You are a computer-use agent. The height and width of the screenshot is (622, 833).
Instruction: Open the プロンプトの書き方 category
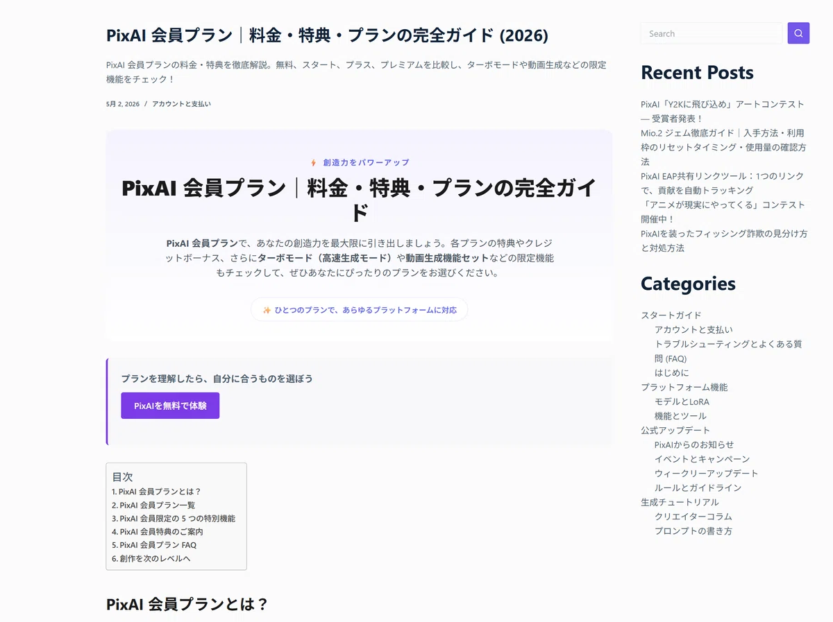coord(693,531)
